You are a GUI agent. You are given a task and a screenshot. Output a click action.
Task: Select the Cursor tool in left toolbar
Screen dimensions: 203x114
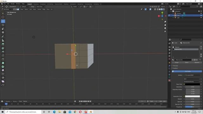click(x=3, y=17)
